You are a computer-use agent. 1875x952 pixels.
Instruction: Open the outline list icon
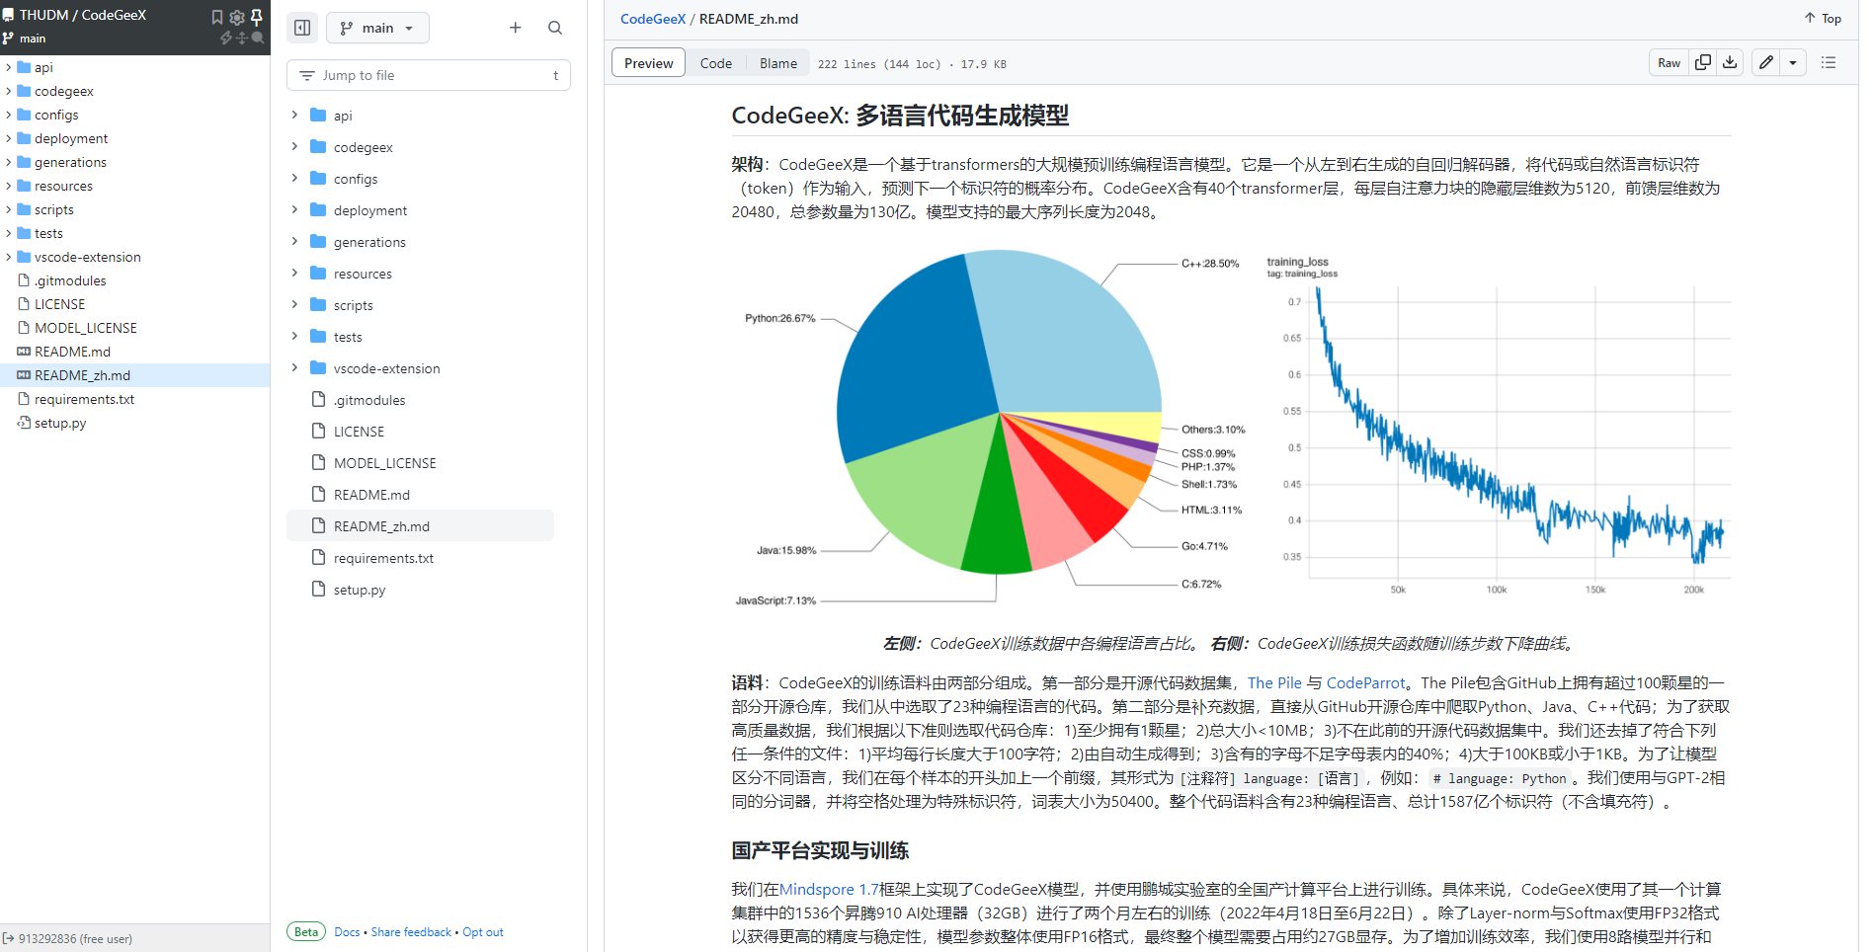tap(1829, 62)
